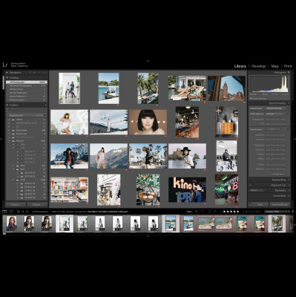
Task: Select the main window display icon
Action: 4,212
